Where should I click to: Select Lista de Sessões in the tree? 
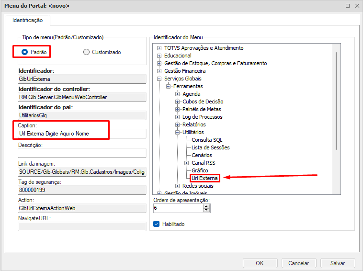tap(210, 147)
